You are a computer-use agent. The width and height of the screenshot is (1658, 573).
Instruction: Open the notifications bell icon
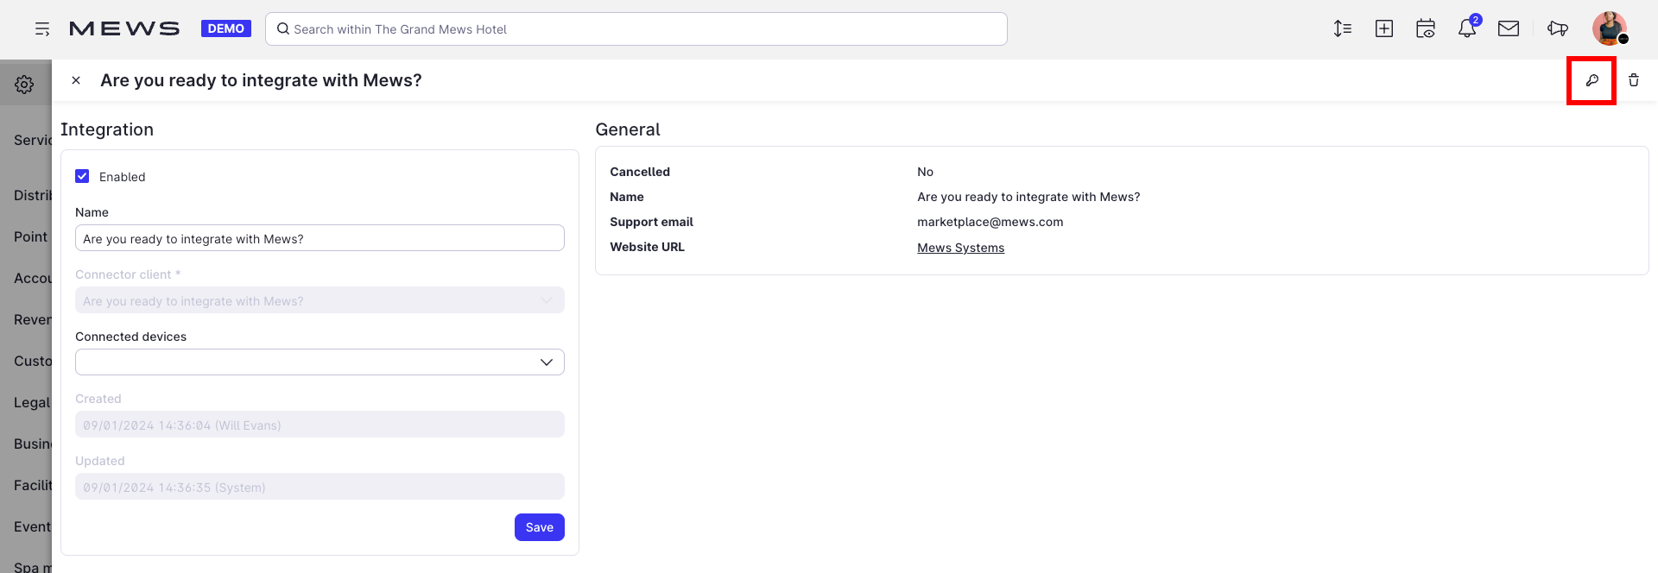pyautogui.click(x=1467, y=28)
